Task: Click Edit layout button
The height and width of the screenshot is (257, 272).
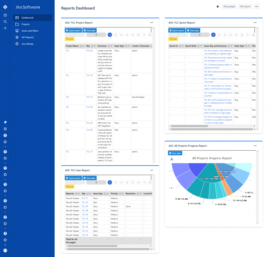Action: (245, 6)
